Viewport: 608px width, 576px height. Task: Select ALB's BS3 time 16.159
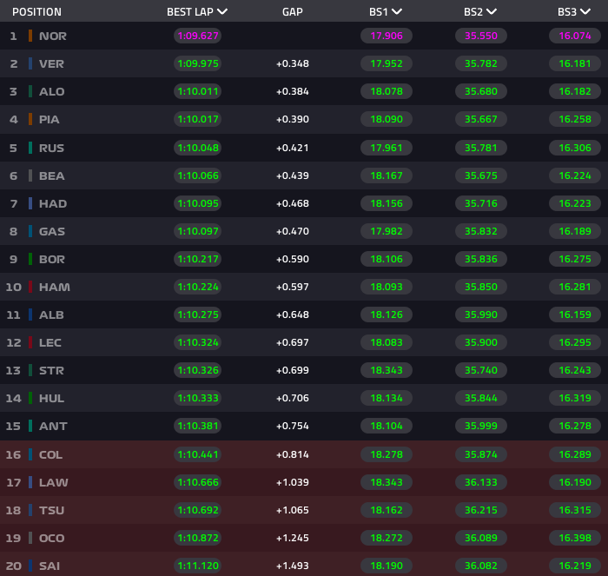pos(574,314)
